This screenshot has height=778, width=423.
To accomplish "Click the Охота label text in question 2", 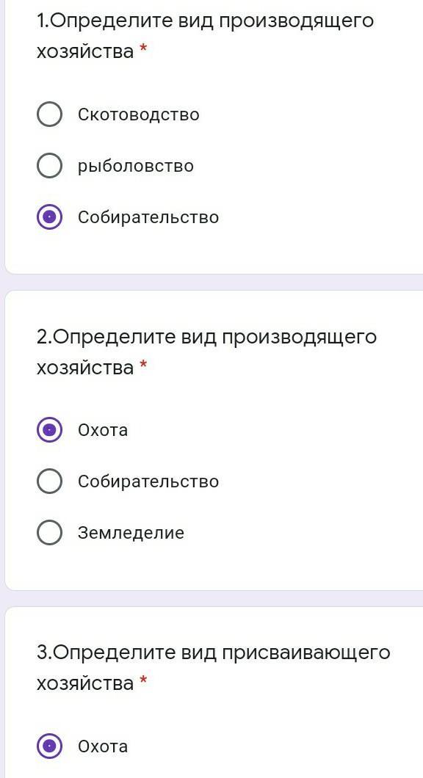I will (103, 429).
